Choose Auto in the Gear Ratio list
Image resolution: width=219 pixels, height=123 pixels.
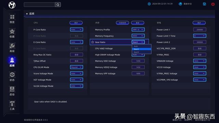click(x=141, y=46)
